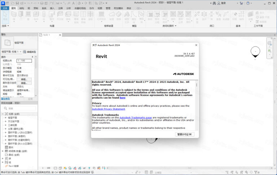Open the Autodesk Trademarks page link

click(x=136, y=117)
